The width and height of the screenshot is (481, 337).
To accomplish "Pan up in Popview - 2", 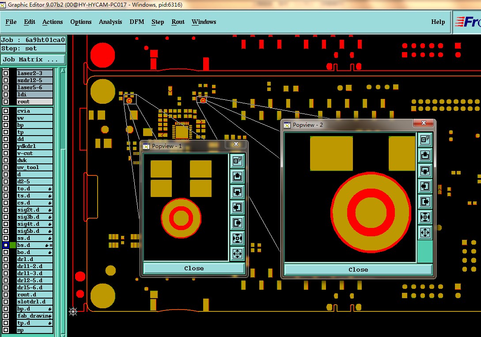I will point(425,155).
